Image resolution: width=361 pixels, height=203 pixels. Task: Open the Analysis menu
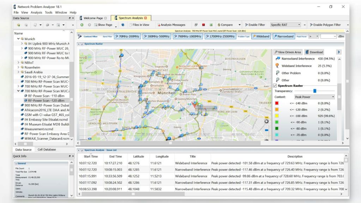(36, 12)
